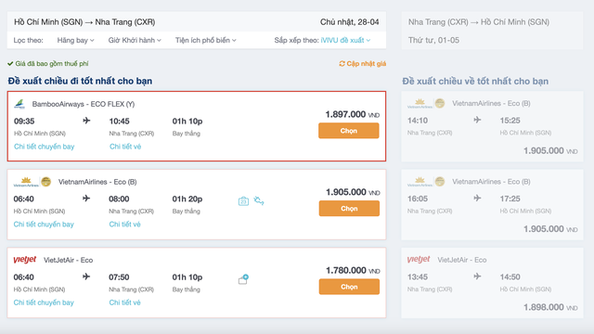The image size is (594, 334).
Task: Open the Giờ Khởi hành filter dropdown
Action: (135, 40)
